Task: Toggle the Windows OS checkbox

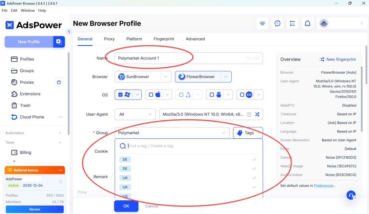Action: pyautogui.click(x=121, y=95)
